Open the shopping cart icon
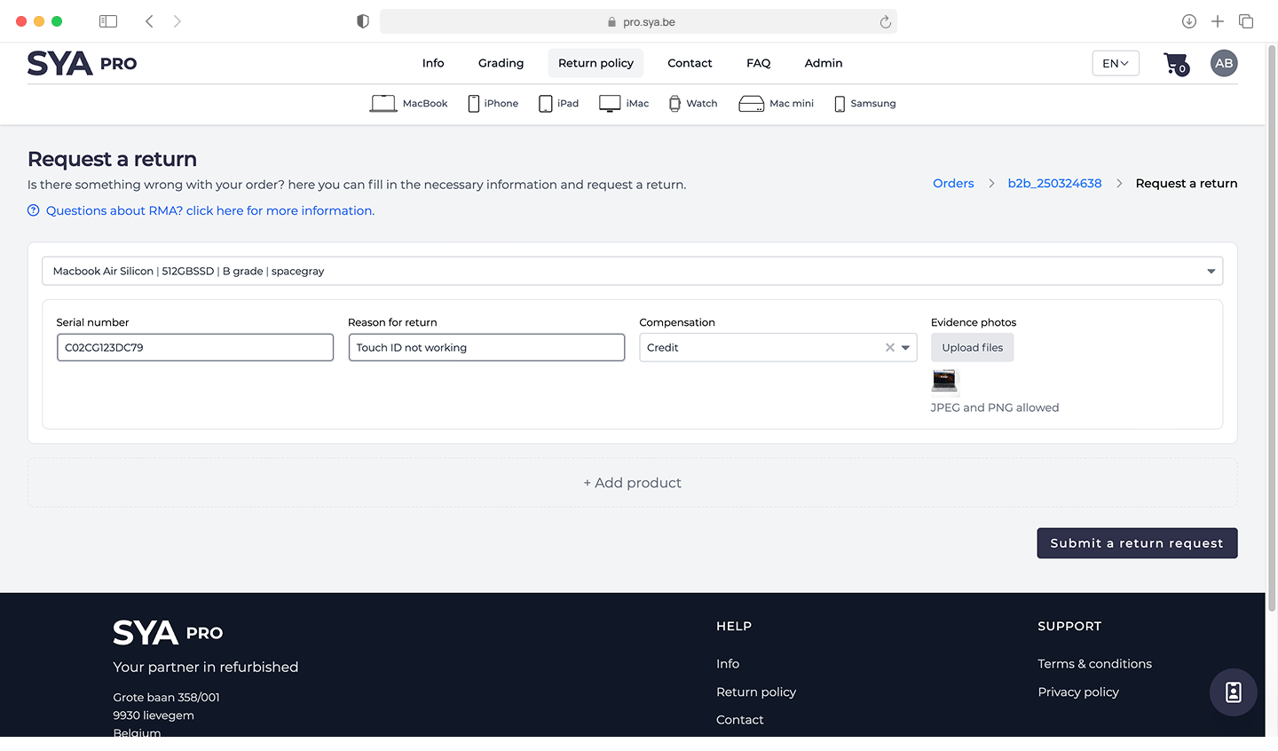 (1176, 64)
